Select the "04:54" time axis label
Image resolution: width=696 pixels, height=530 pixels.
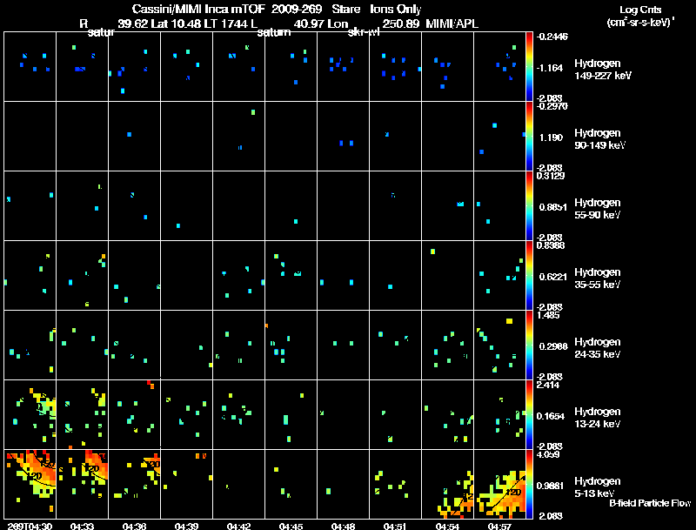coord(447,526)
